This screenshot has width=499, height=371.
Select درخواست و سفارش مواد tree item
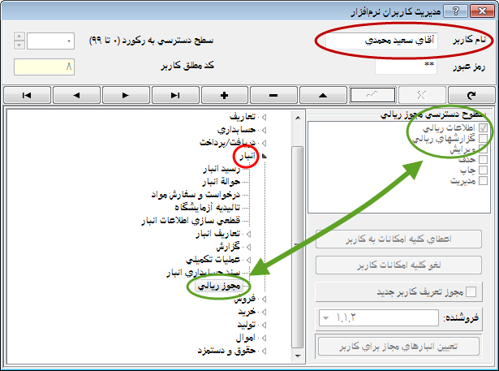(x=196, y=195)
